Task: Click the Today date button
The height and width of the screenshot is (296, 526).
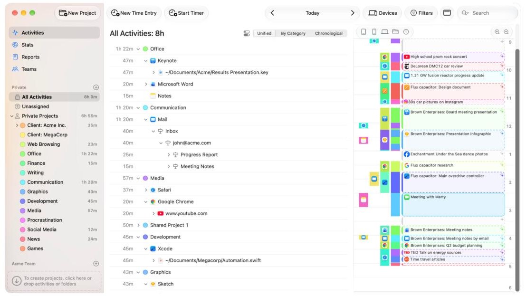Action: point(312,13)
